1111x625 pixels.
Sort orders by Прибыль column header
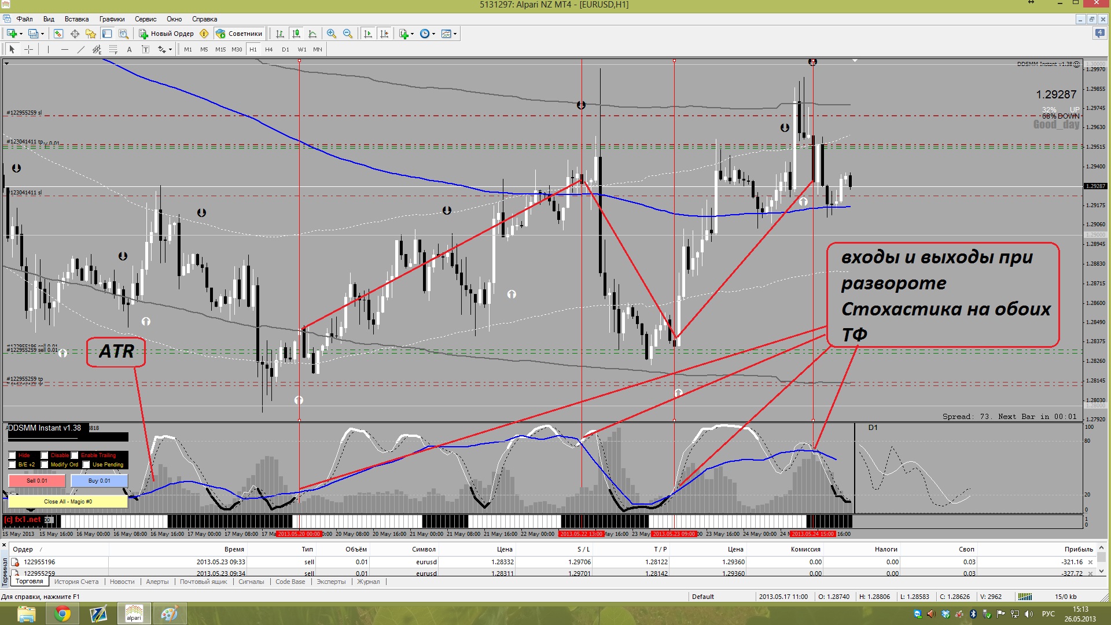pyautogui.click(x=1078, y=549)
